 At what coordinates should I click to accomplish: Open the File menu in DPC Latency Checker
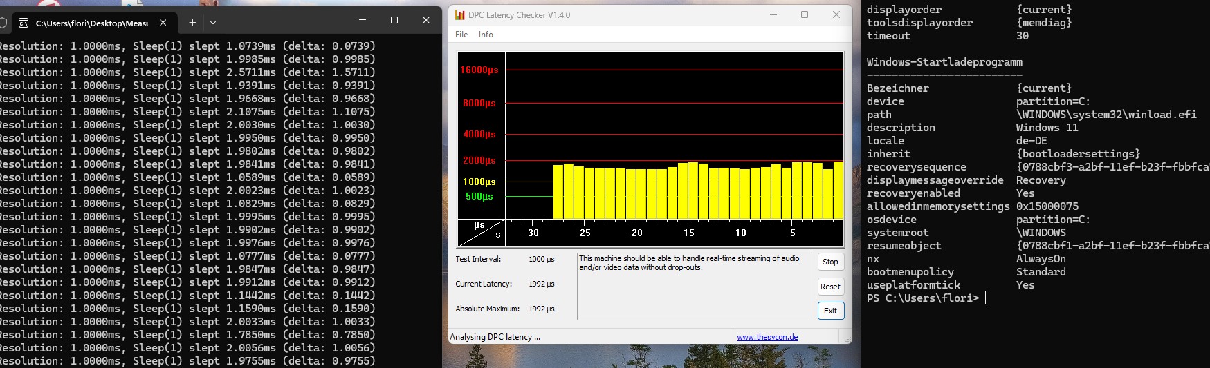(x=461, y=35)
